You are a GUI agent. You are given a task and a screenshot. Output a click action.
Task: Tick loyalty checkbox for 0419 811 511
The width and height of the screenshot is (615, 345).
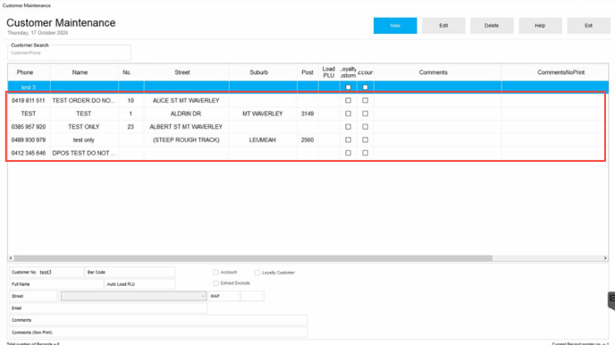348,100
